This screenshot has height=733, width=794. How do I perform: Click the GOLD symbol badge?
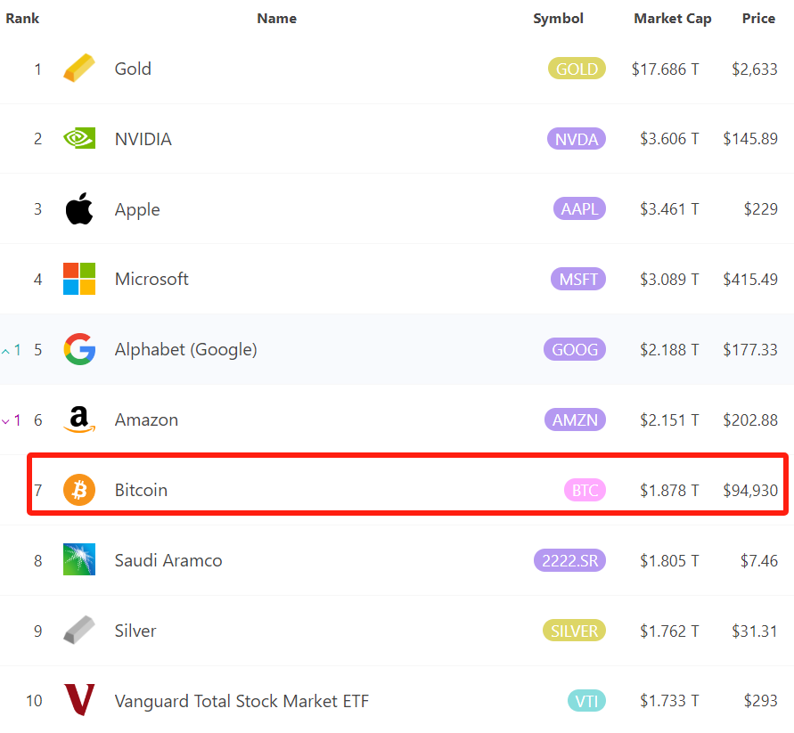pos(577,69)
